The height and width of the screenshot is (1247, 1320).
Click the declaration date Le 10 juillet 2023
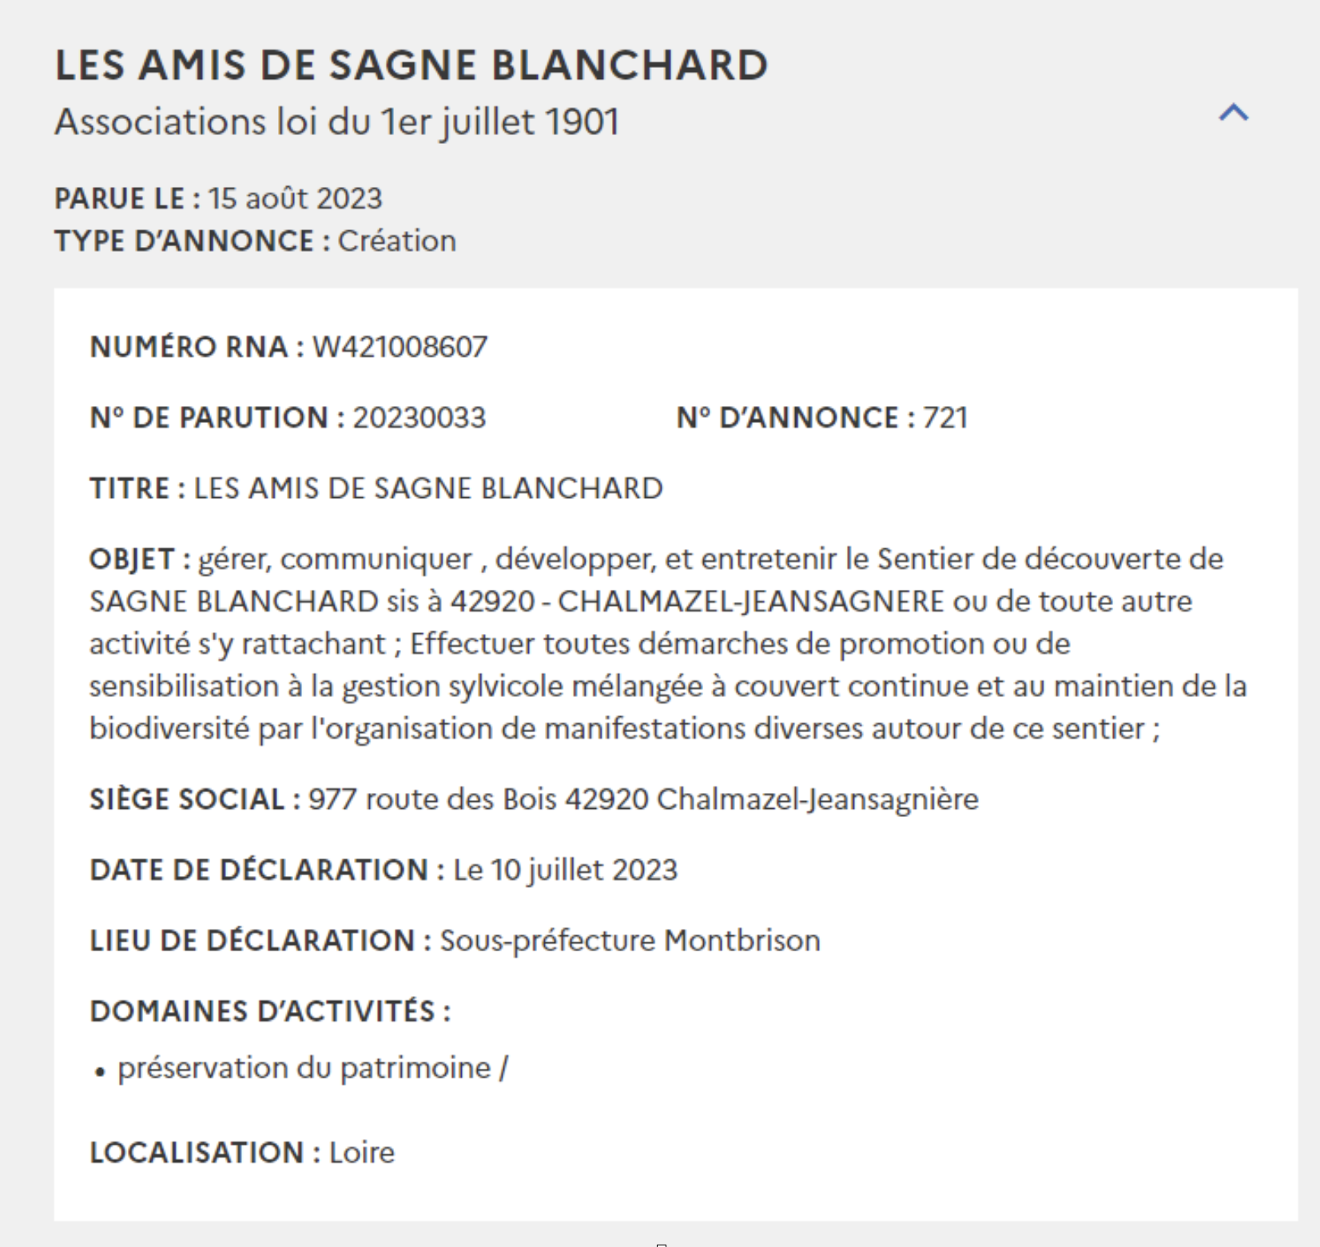click(x=566, y=870)
